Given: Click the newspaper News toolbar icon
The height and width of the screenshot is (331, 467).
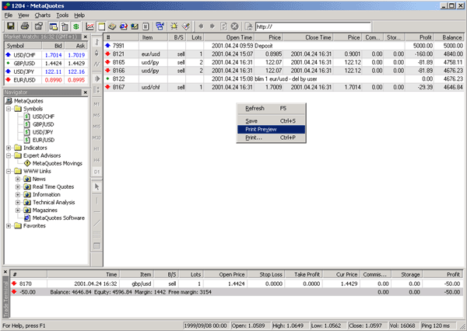Looking at the screenshot, I should pyautogui.click(x=112, y=26).
